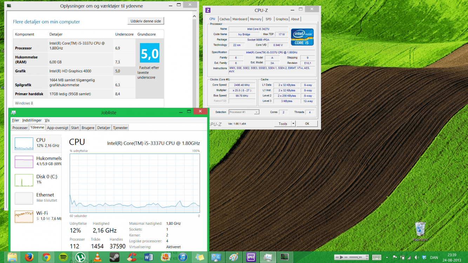The image size is (468, 263).
Task: Show hidden system tray icons
Action: 388,257
